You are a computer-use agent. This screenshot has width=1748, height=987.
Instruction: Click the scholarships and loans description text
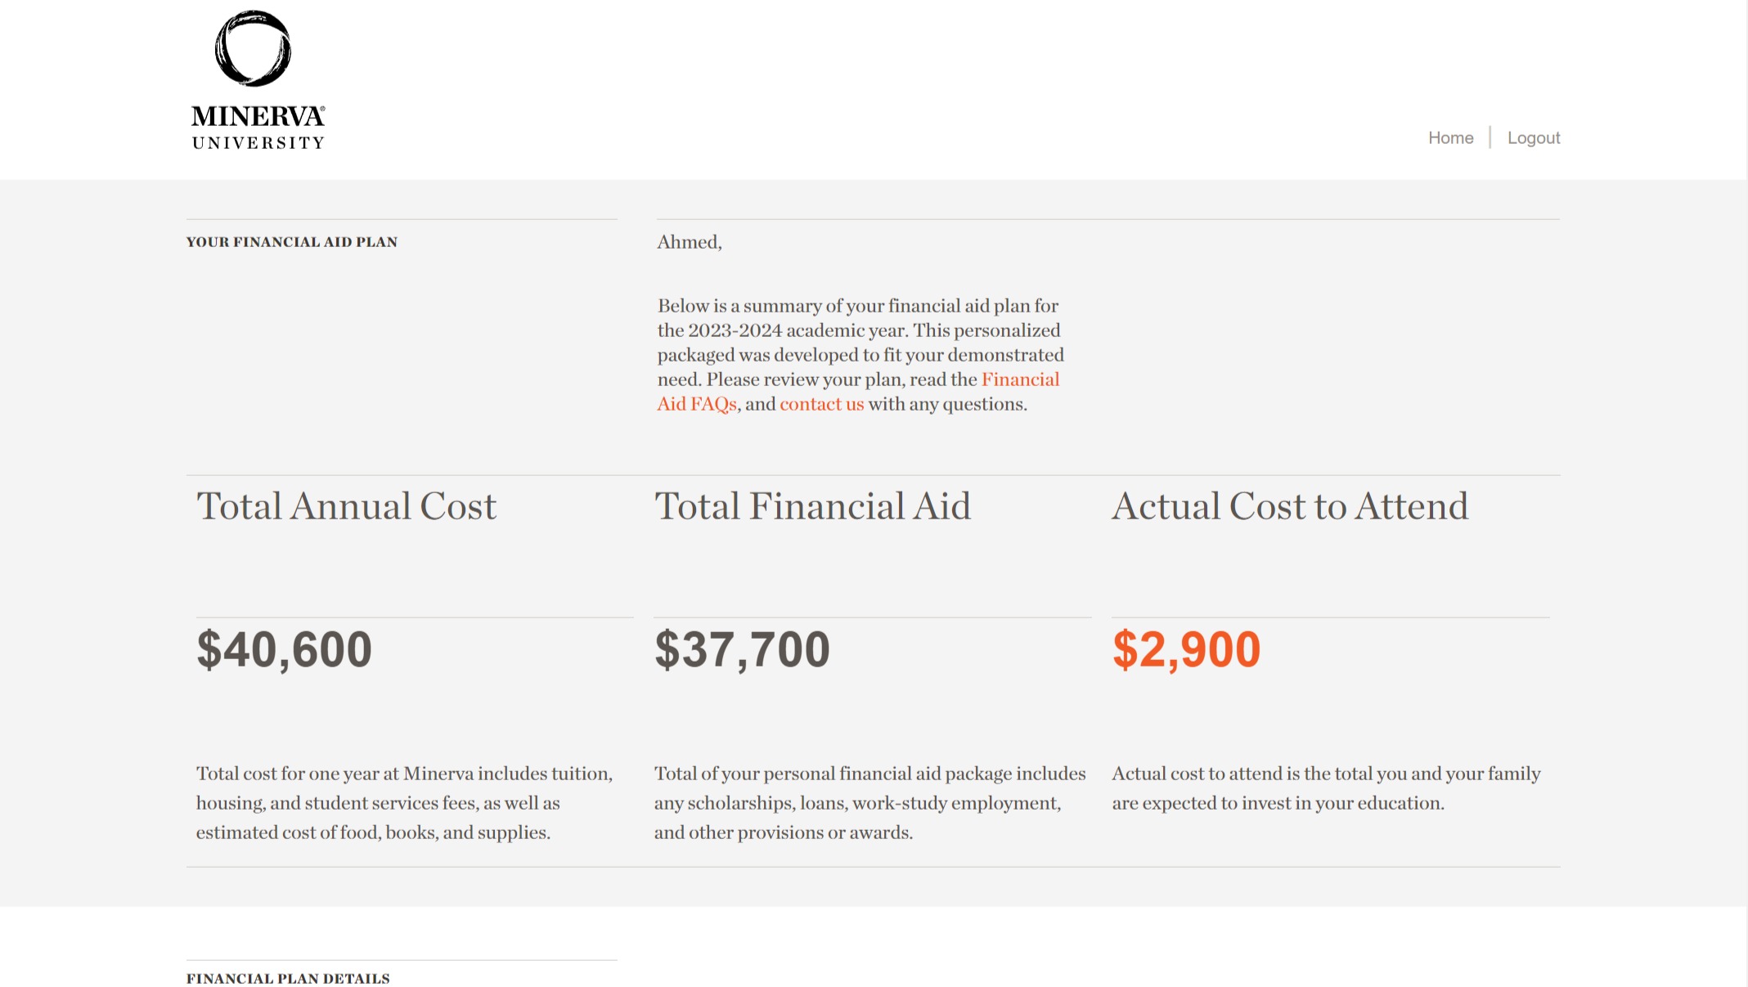click(x=869, y=803)
